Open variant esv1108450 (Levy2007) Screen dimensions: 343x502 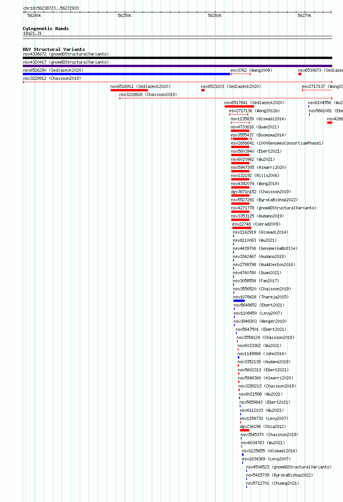(258, 313)
